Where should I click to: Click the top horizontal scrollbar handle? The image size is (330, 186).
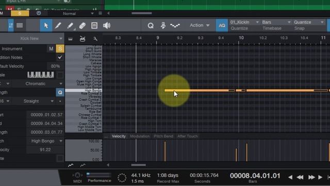142,13
